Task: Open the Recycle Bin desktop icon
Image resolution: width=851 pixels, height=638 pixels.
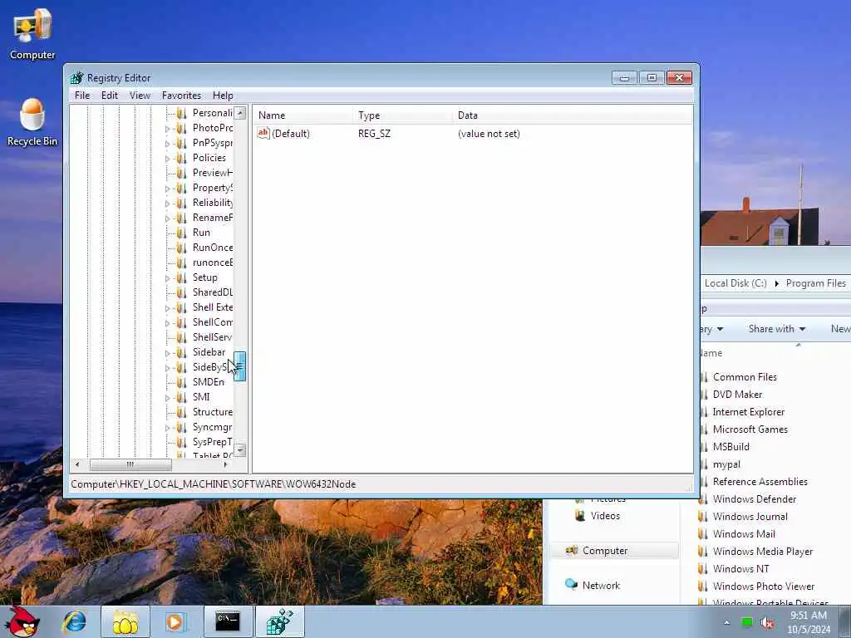Action: pyautogui.click(x=32, y=122)
